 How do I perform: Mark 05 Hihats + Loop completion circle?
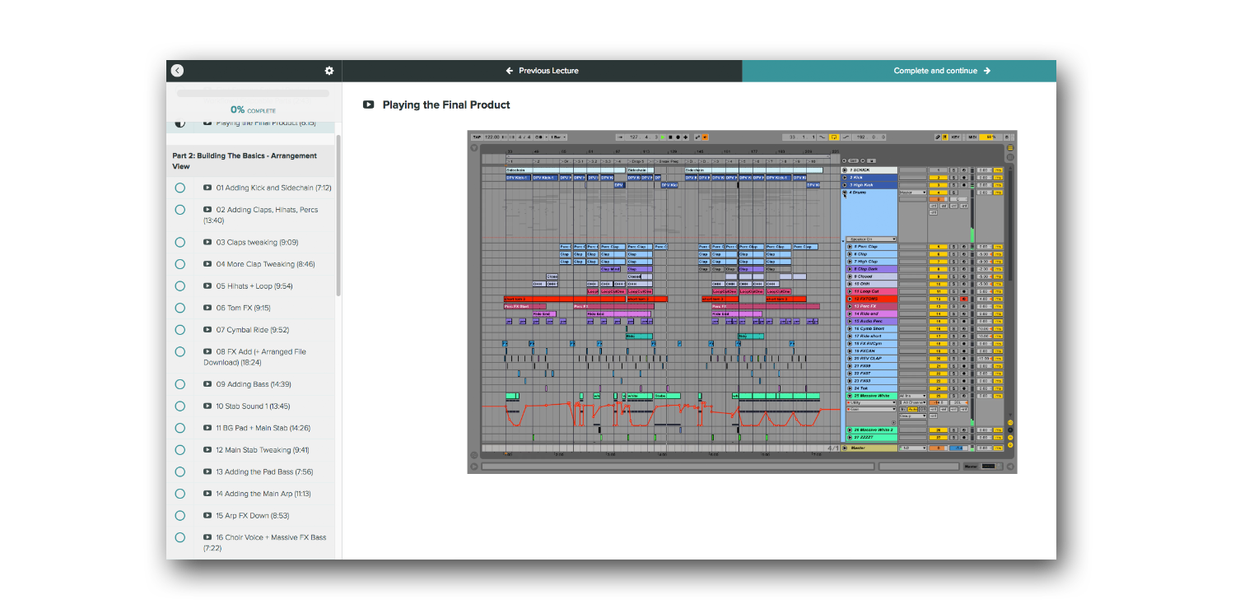tap(179, 286)
